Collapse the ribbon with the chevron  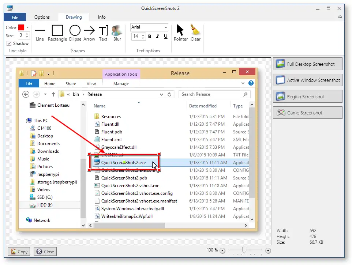pyautogui.click(x=340, y=17)
